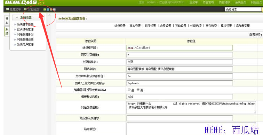
Task: Click the 隐藏菜单 hide menu button
Action: pos(14,9)
